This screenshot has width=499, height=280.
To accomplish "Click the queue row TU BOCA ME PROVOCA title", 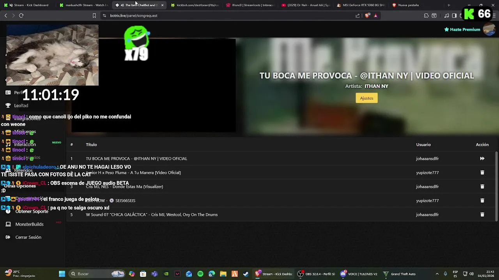I will click(x=136, y=158).
